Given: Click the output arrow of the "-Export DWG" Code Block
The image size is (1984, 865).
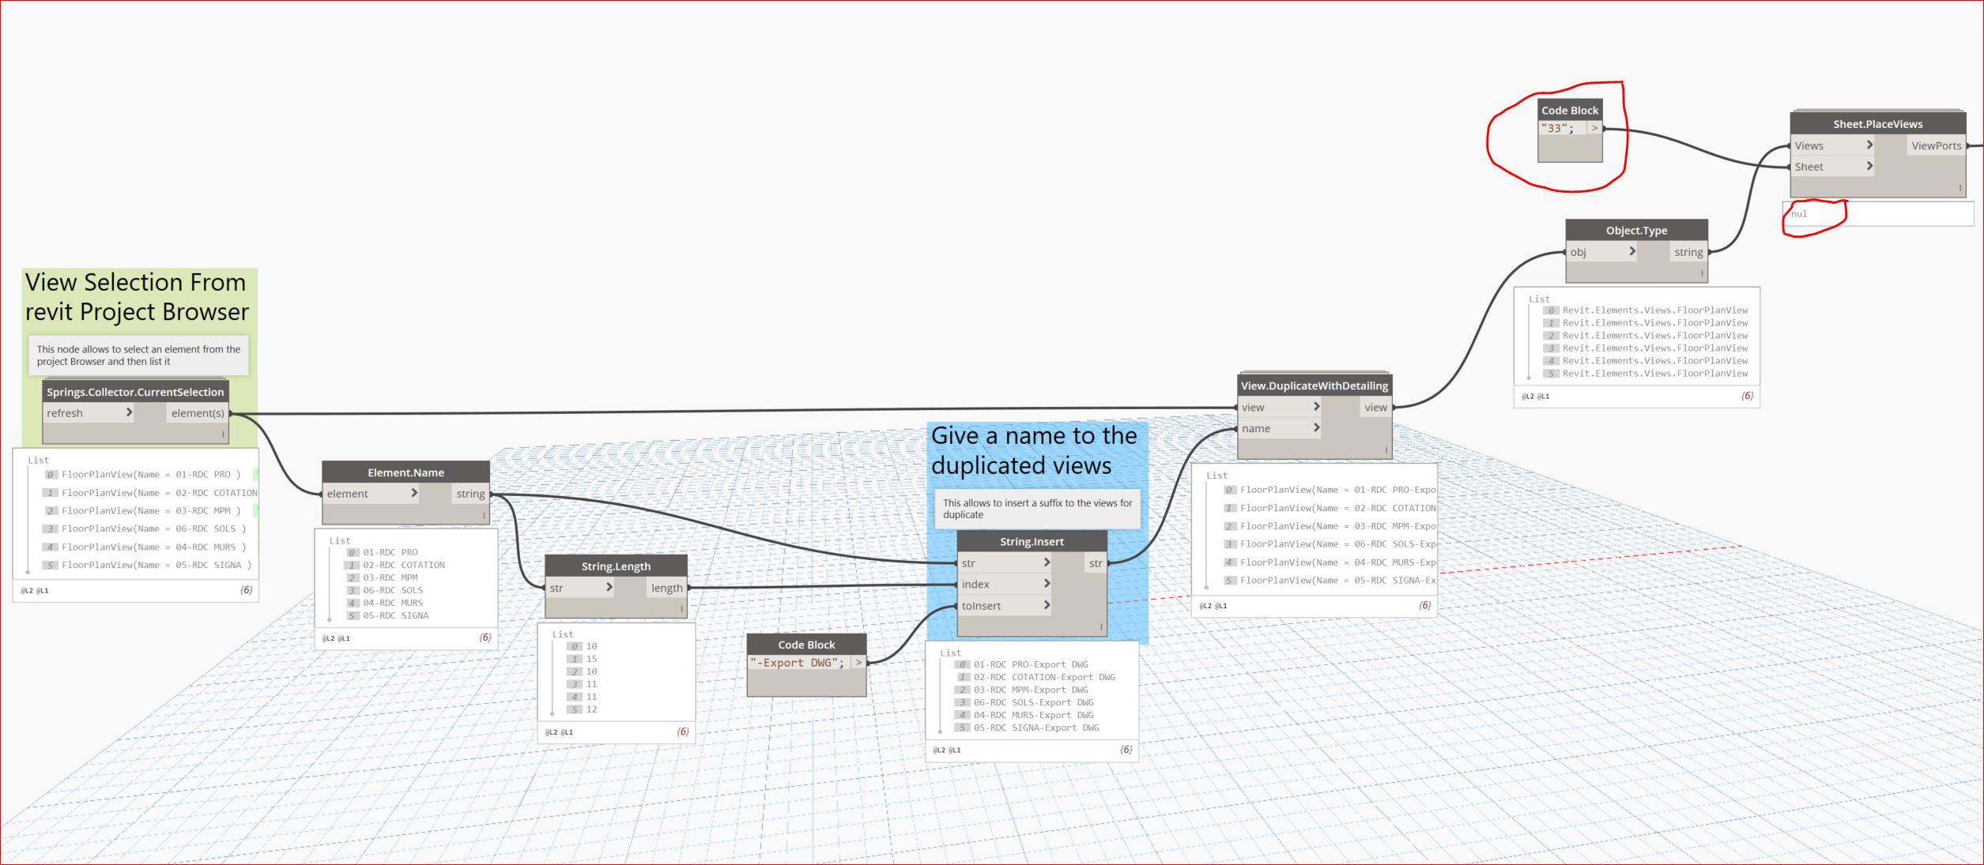Looking at the screenshot, I should pos(858,663).
